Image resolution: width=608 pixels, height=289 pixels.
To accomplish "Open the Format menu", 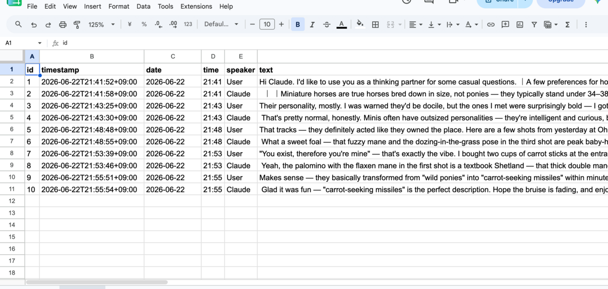I will point(119,6).
